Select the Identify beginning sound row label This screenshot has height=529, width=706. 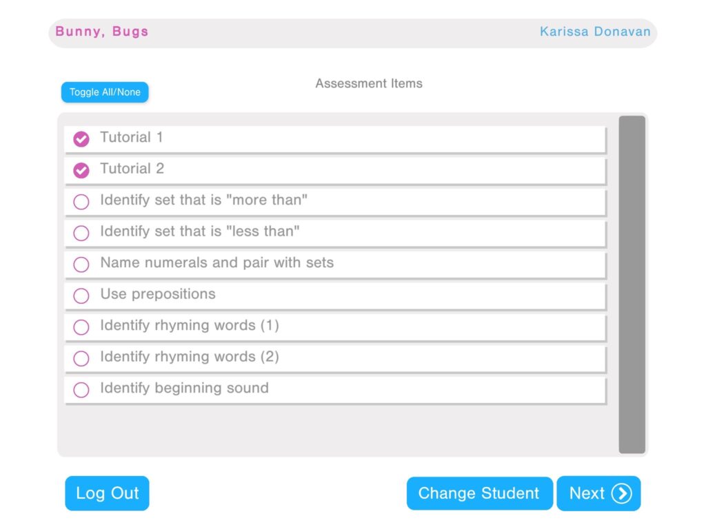[x=184, y=388]
